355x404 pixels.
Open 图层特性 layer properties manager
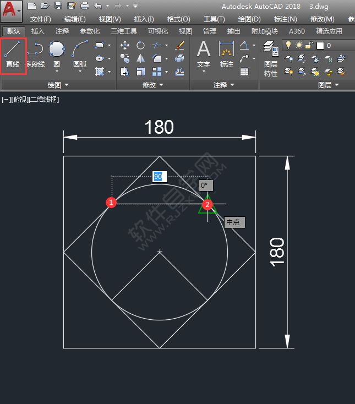271,59
